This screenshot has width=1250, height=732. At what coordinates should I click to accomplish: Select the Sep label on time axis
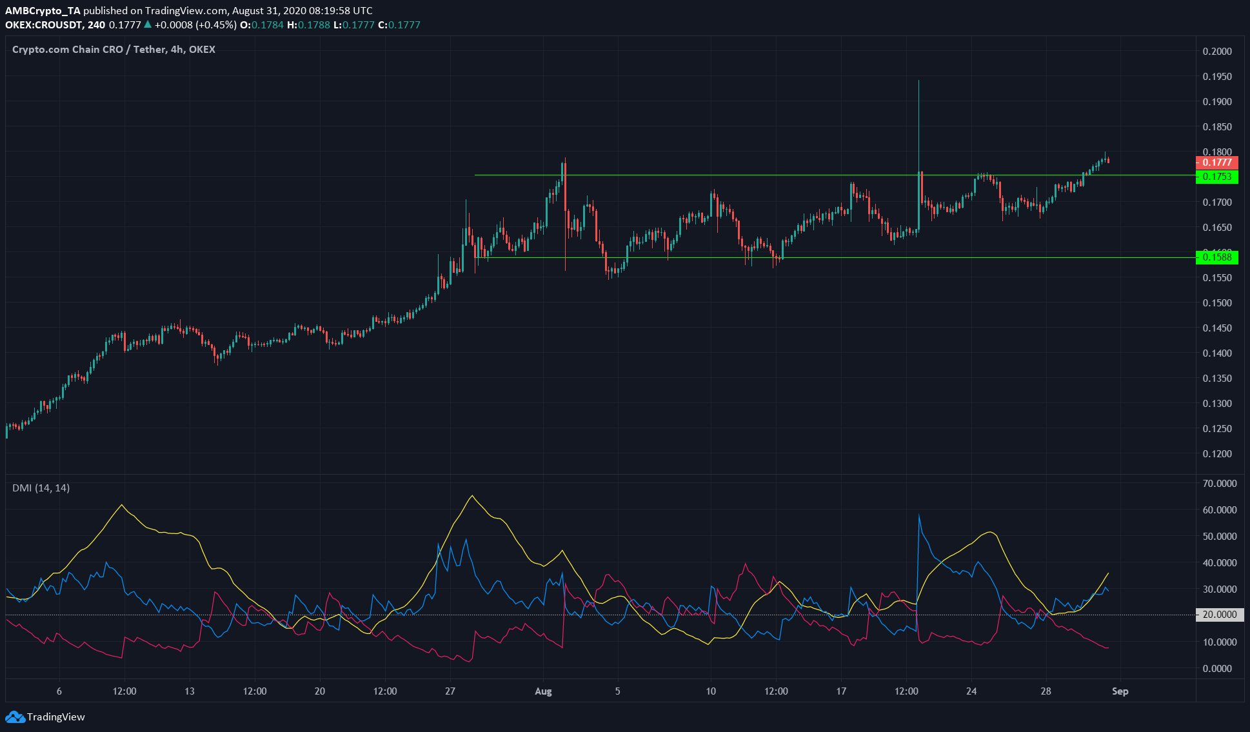coord(1120,691)
